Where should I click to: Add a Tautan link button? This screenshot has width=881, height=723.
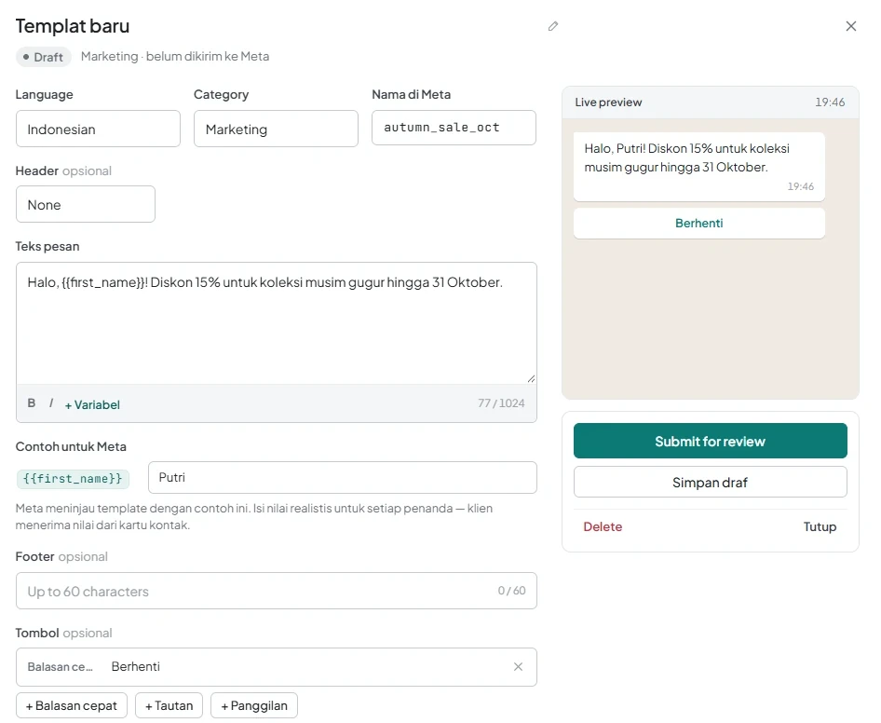[x=169, y=705]
